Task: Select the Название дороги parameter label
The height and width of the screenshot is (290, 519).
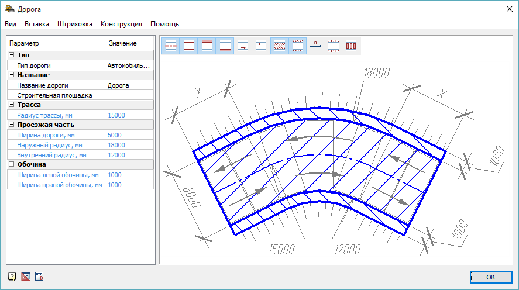Action: click(x=43, y=85)
